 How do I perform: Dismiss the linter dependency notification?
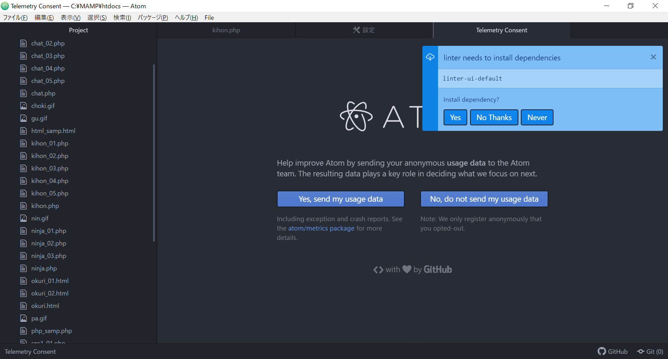point(653,57)
